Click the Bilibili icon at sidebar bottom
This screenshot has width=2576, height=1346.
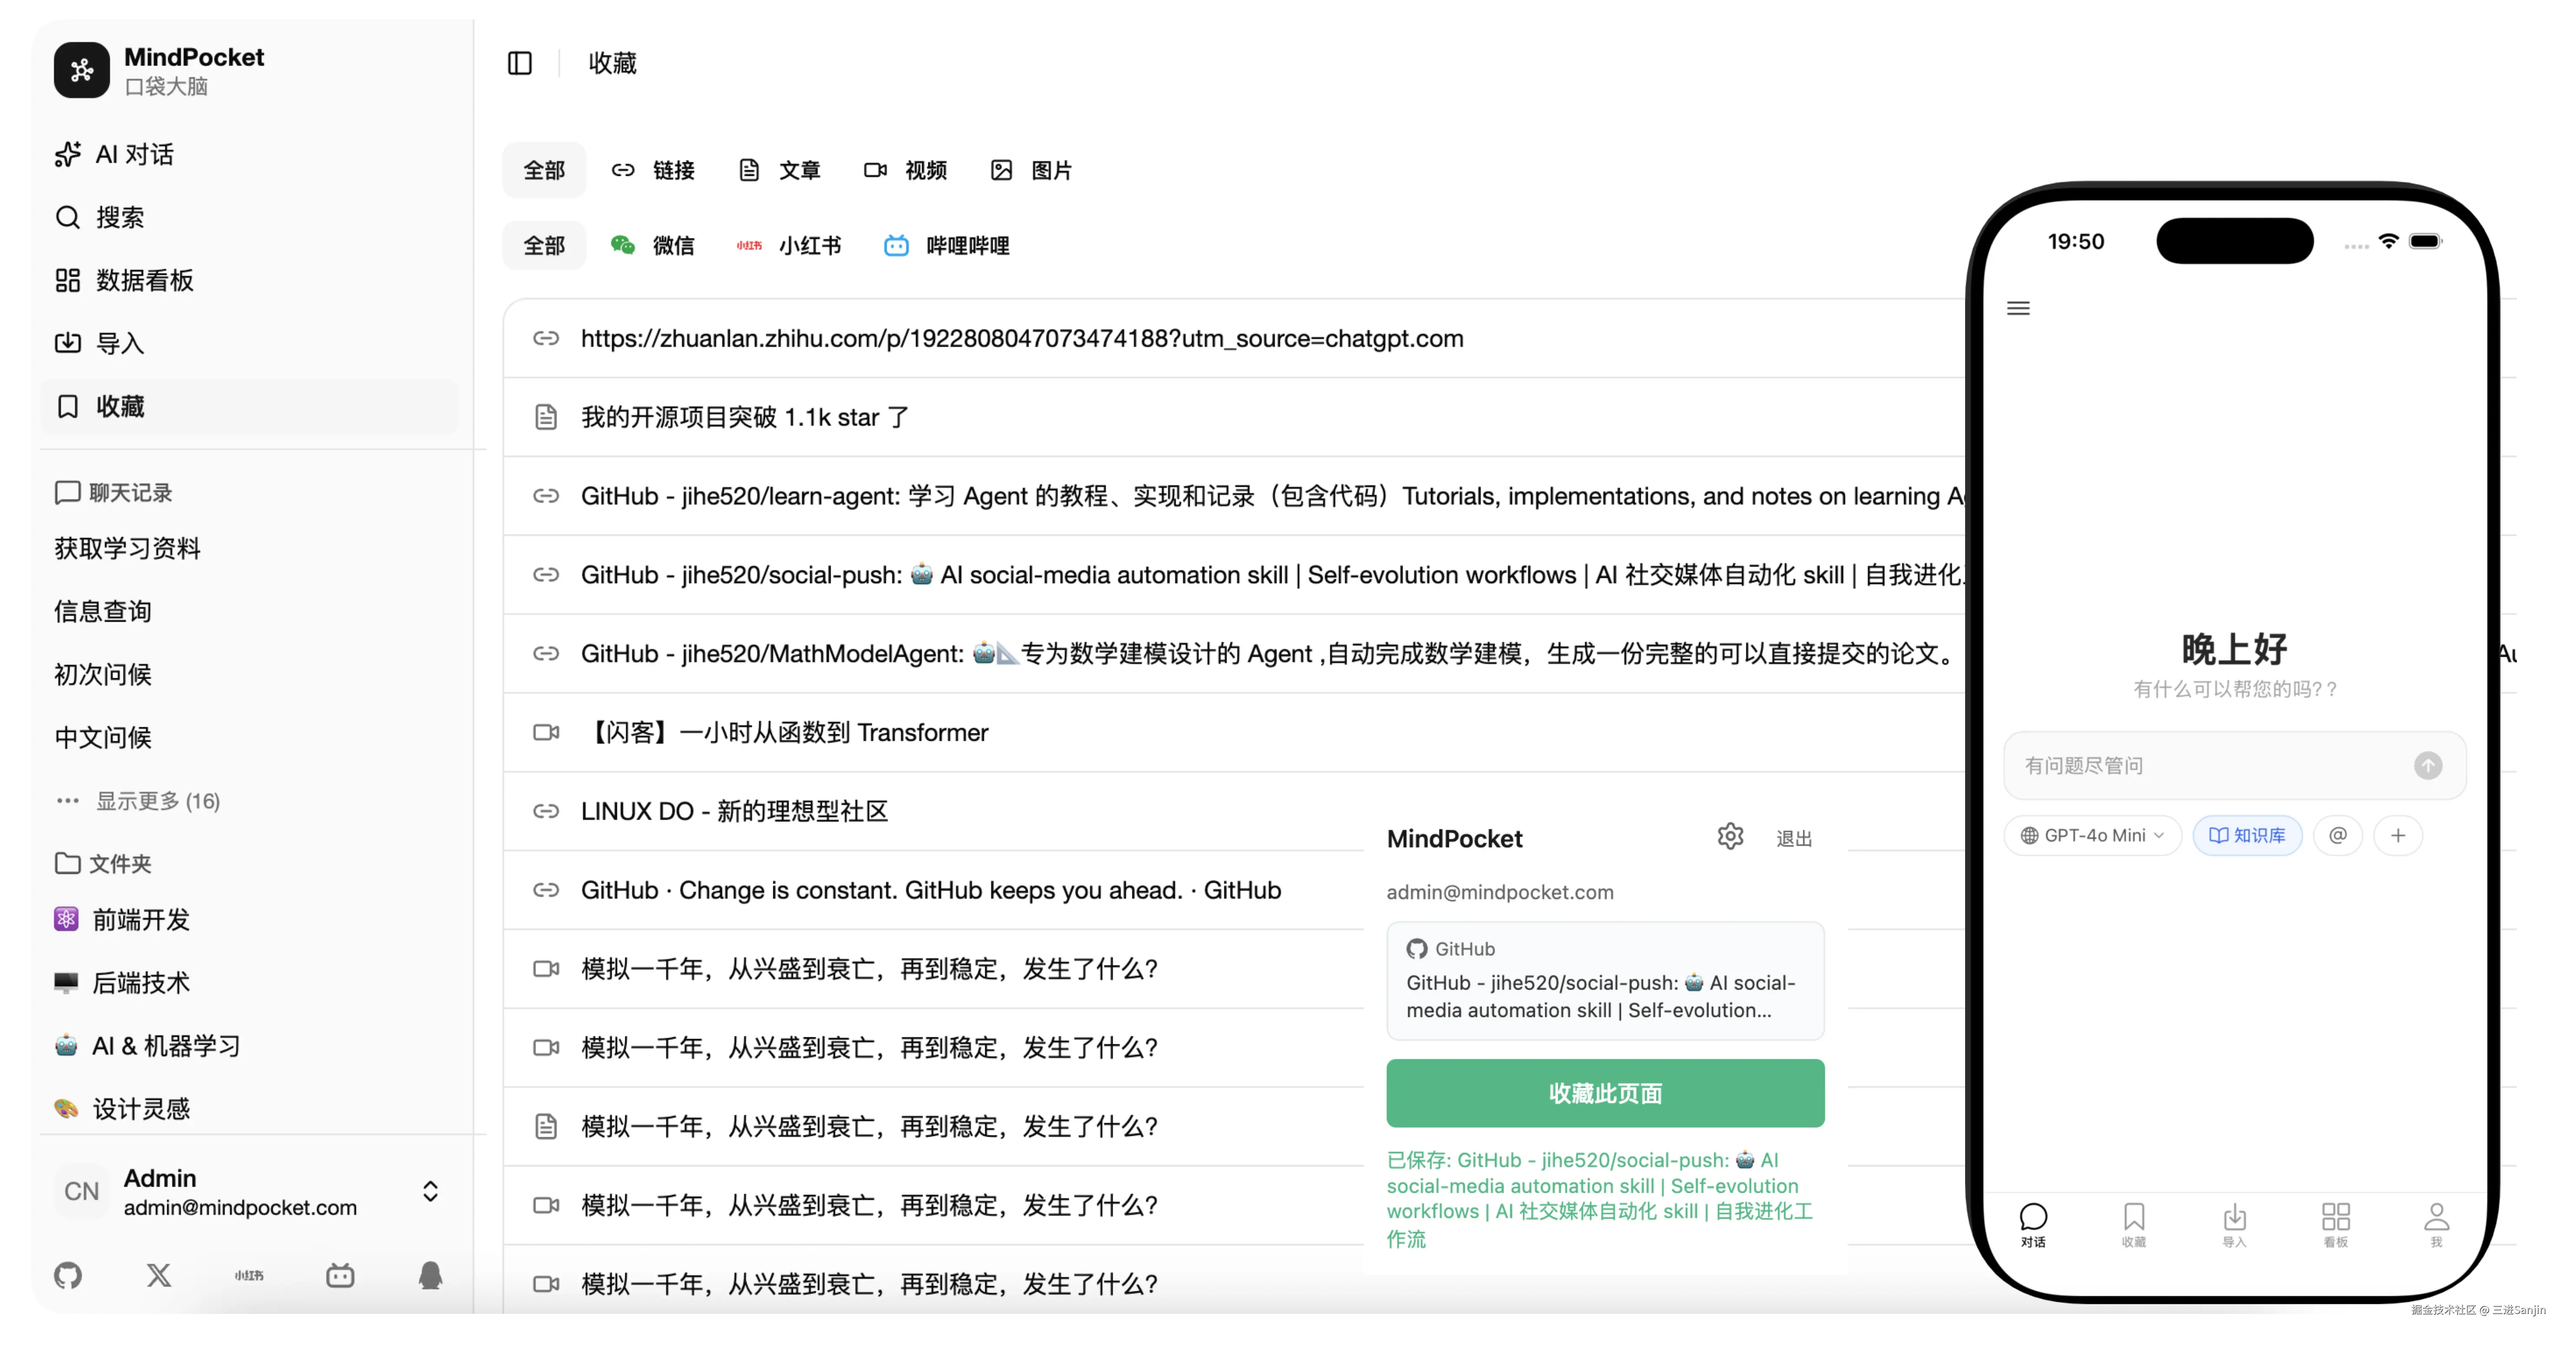[340, 1276]
